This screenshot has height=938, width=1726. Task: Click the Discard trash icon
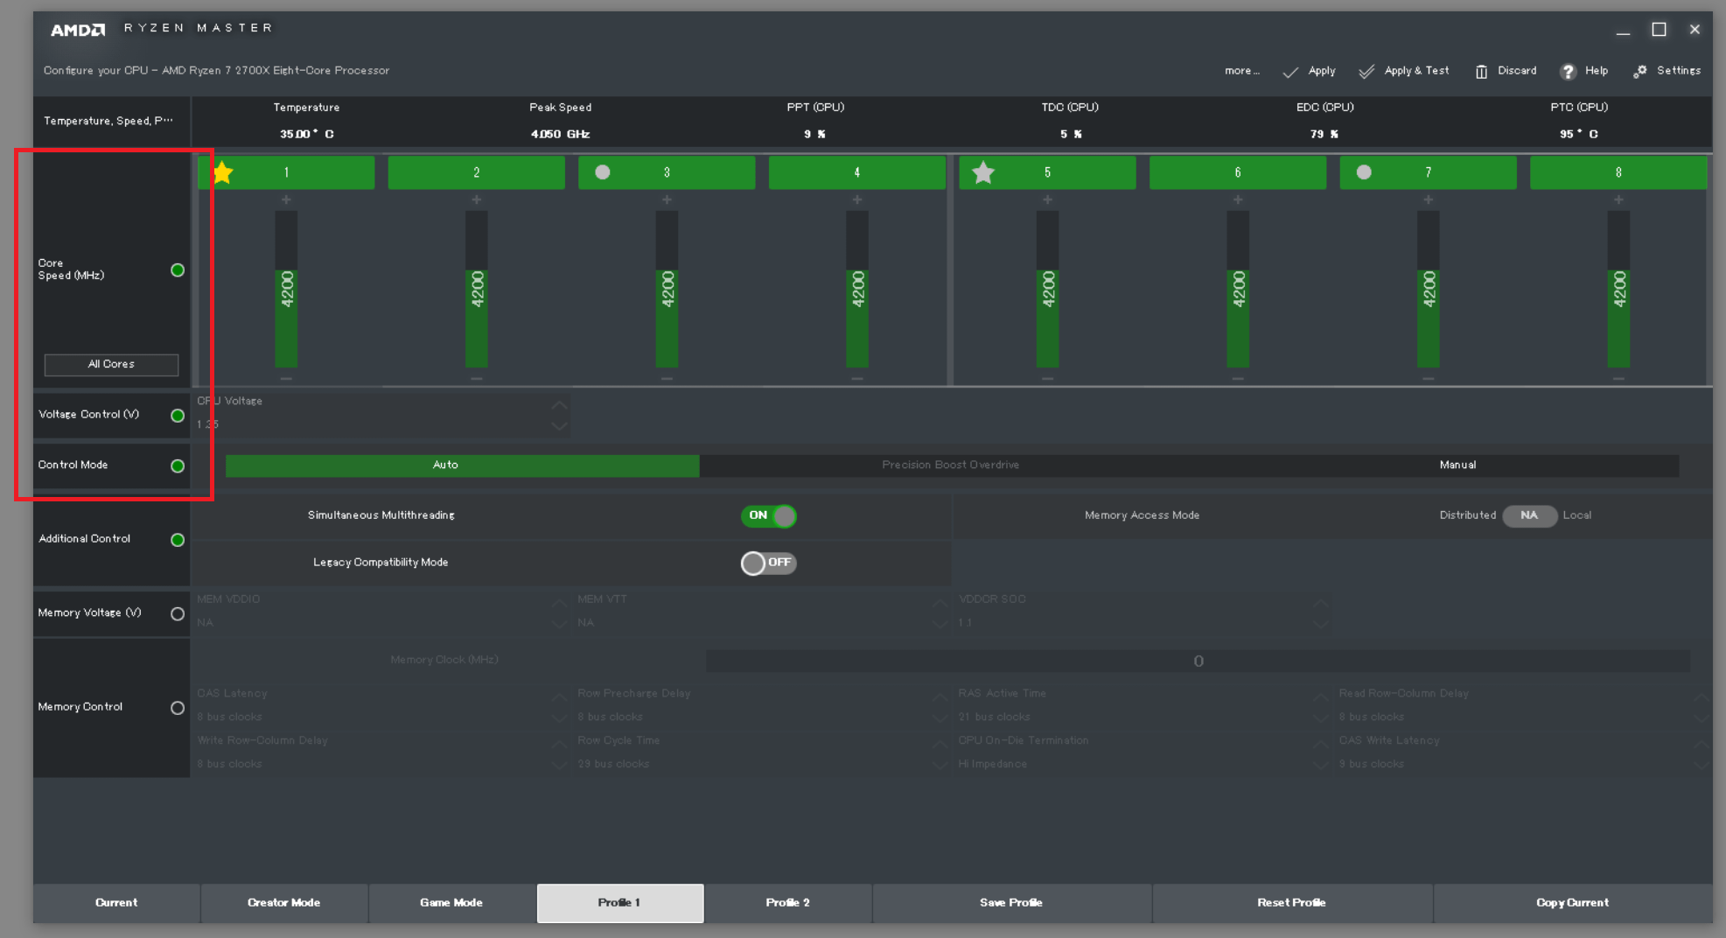[x=1481, y=72]
